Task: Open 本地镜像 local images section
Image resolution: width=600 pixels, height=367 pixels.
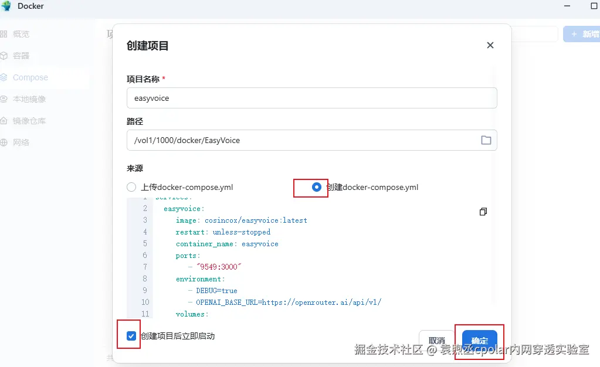Action: pos(29,99)
